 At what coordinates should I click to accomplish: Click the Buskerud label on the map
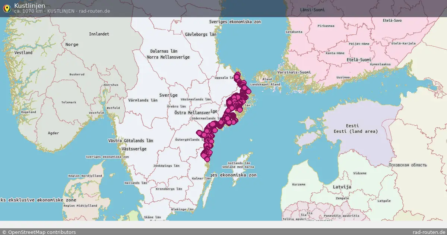(77, 74)
